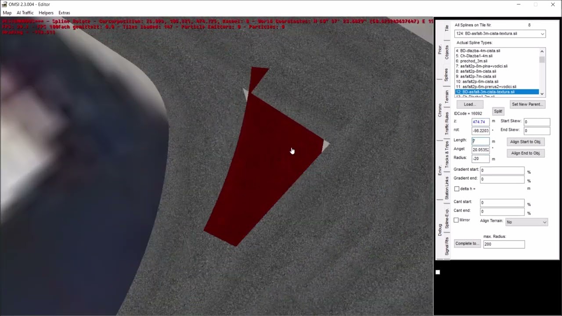Click the spline list scroll up arrow
Screen dimensions: 562x316
click(542, 51)
